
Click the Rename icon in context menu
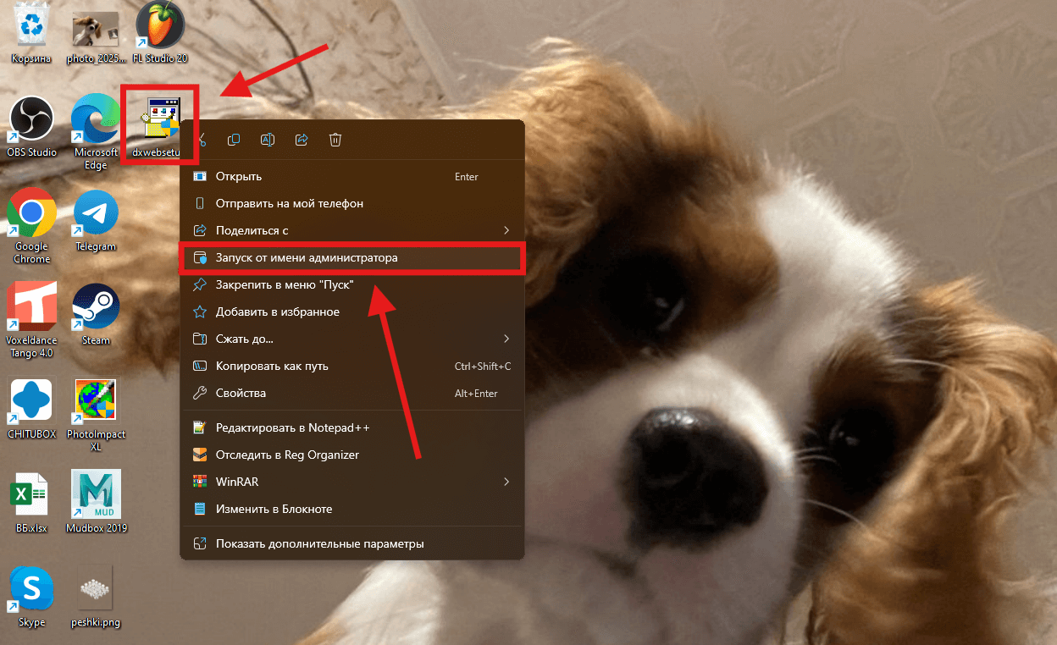[268, 140]
